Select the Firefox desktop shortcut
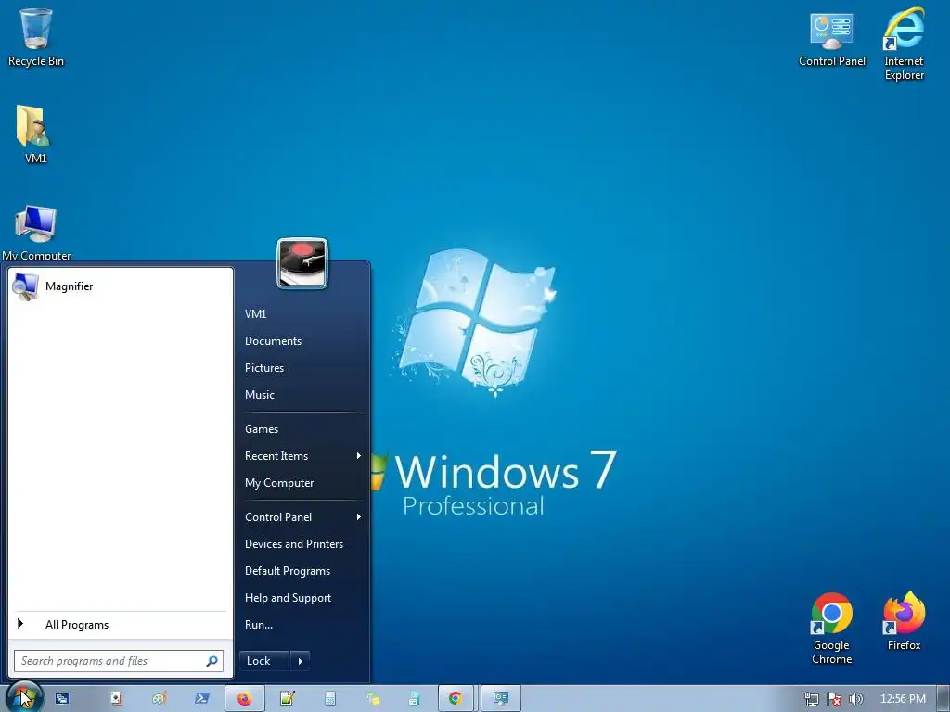The width and height of the screenshot is (950, 712). click(x=904, y=621)
